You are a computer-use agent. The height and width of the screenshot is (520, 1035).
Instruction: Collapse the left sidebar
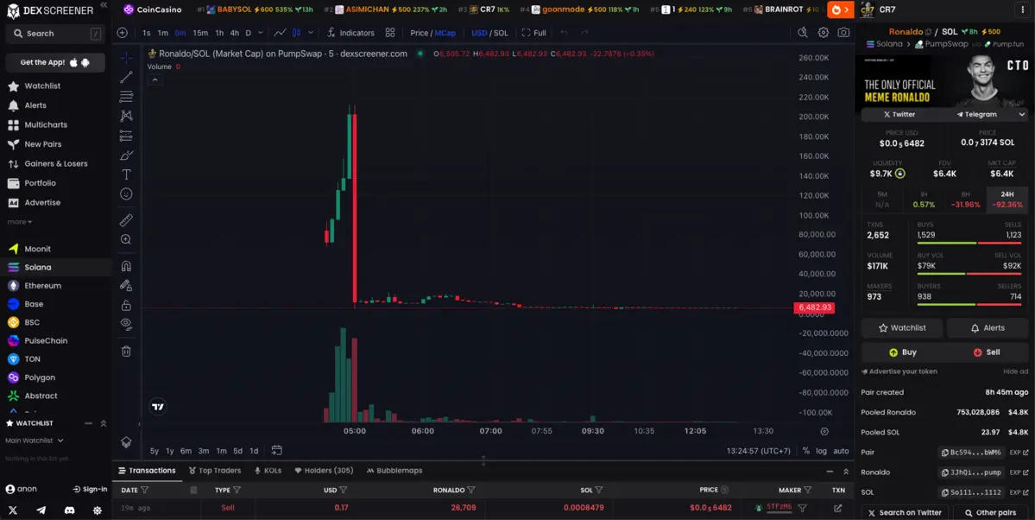click(104, 4)
